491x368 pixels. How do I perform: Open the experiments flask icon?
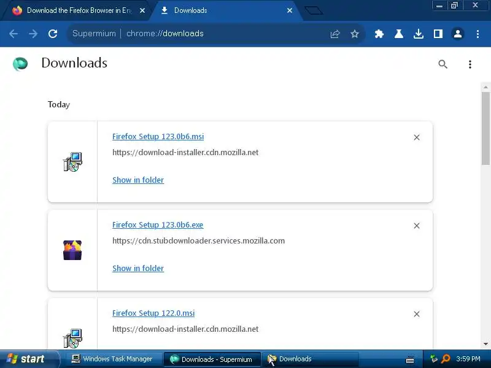coord(398,34)
